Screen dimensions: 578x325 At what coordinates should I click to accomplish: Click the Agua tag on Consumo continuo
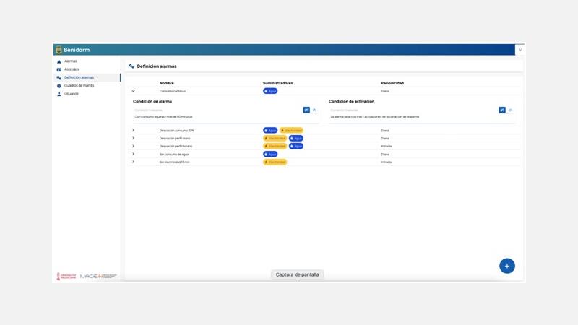click(270, 91)
